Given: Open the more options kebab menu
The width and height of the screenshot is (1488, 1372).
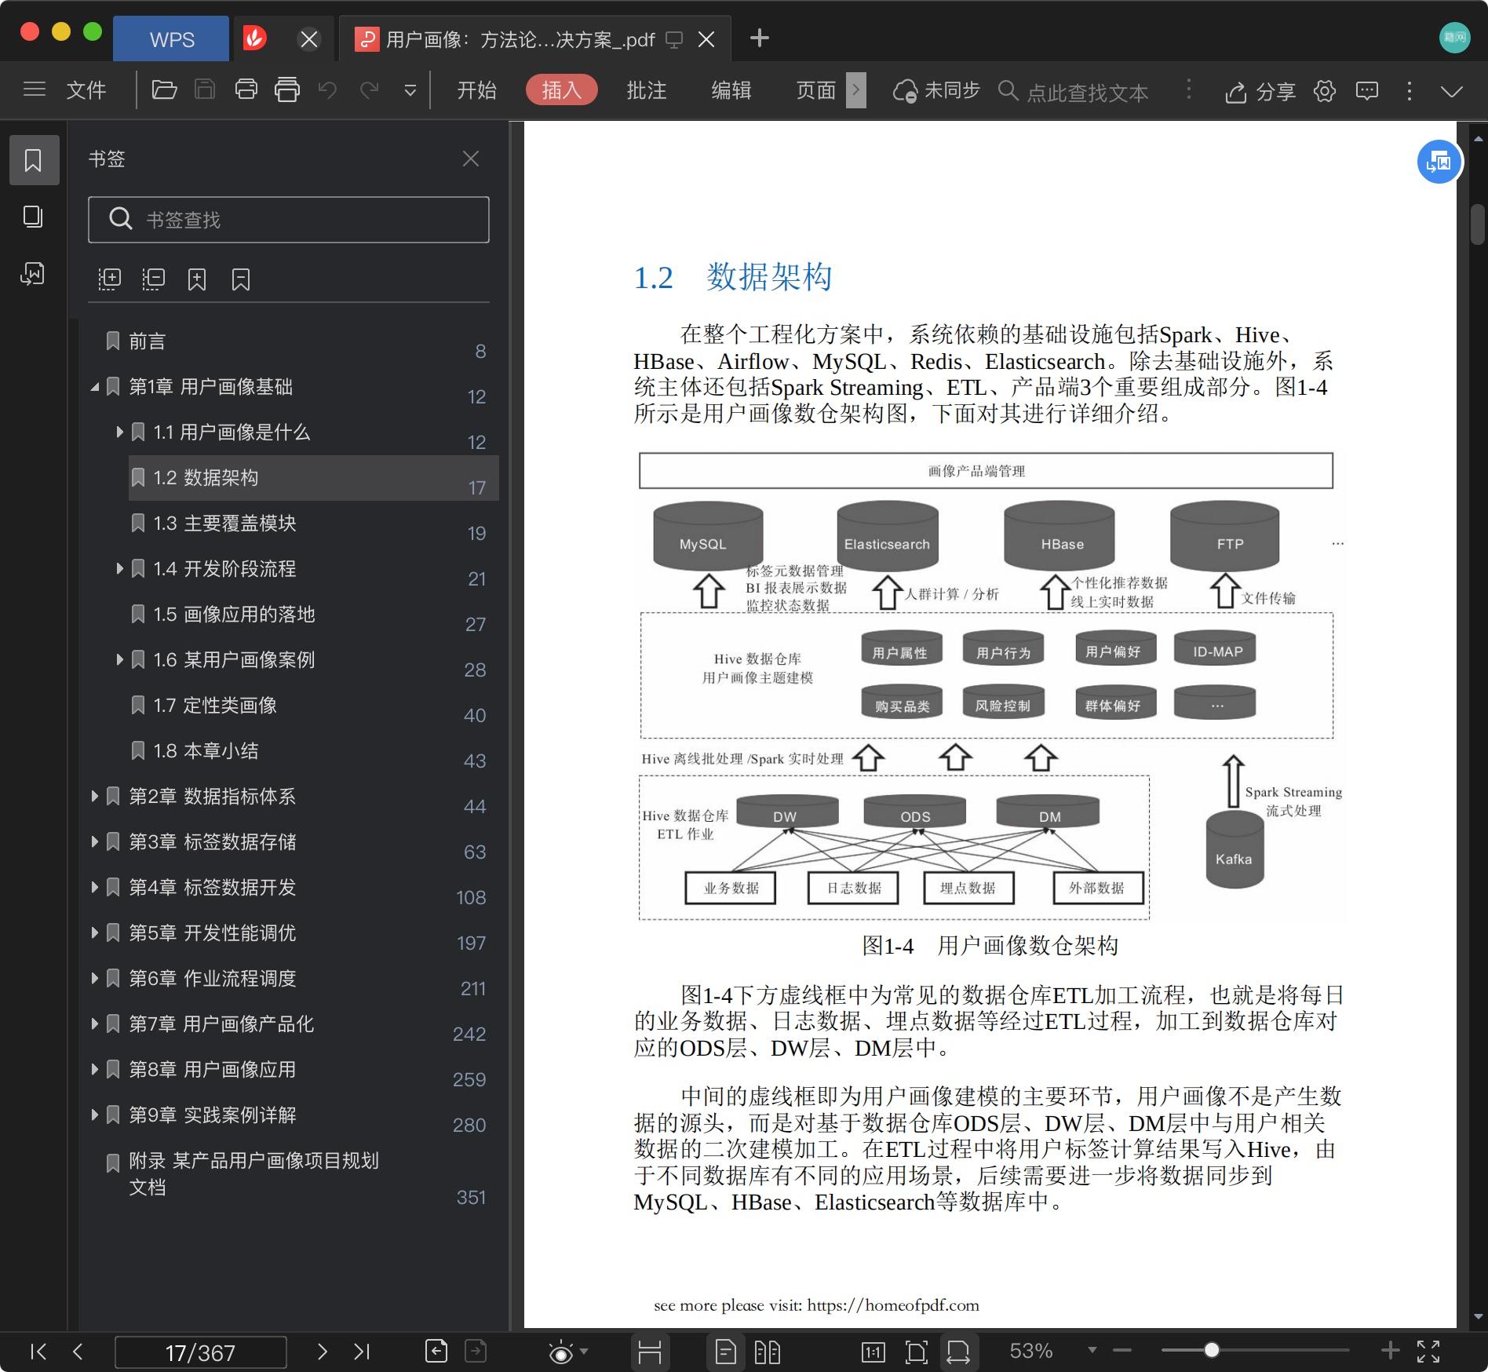Looking at the screenshot, I should (1410, 91).
